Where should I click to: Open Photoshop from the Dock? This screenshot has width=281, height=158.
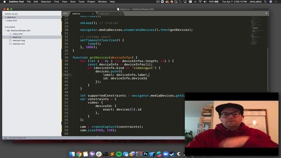pos(145,154)
